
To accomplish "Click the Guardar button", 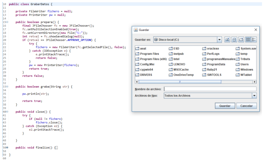I will (x=225, y=106).
